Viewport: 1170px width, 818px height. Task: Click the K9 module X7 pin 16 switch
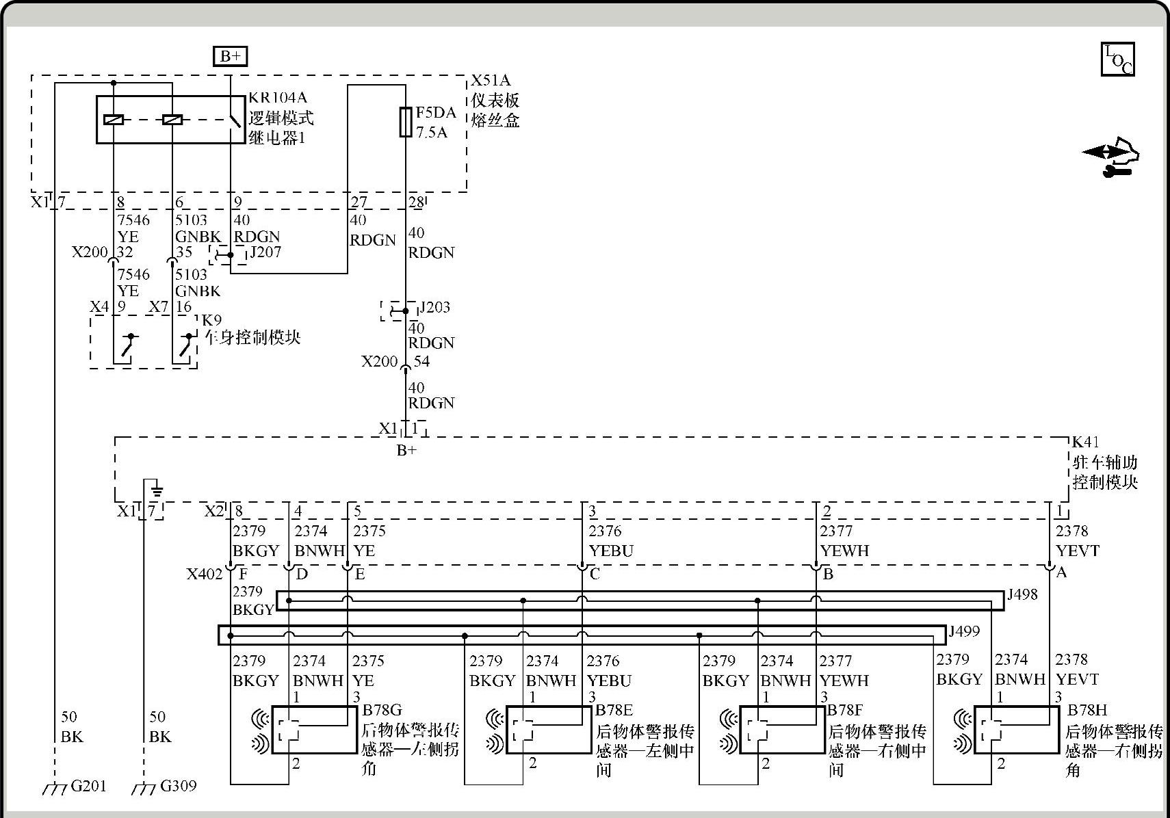click(x=185, y=345)
